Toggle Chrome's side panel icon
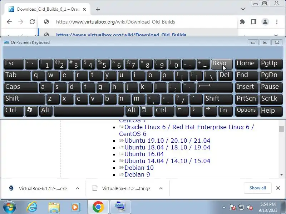This screenshot has height=214, width=286. 254,22
